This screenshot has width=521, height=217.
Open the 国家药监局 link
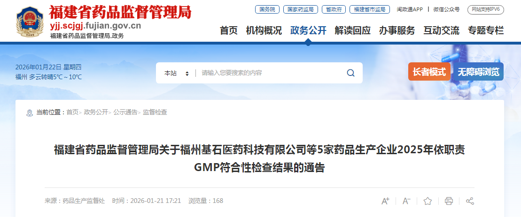click(301, 9)
